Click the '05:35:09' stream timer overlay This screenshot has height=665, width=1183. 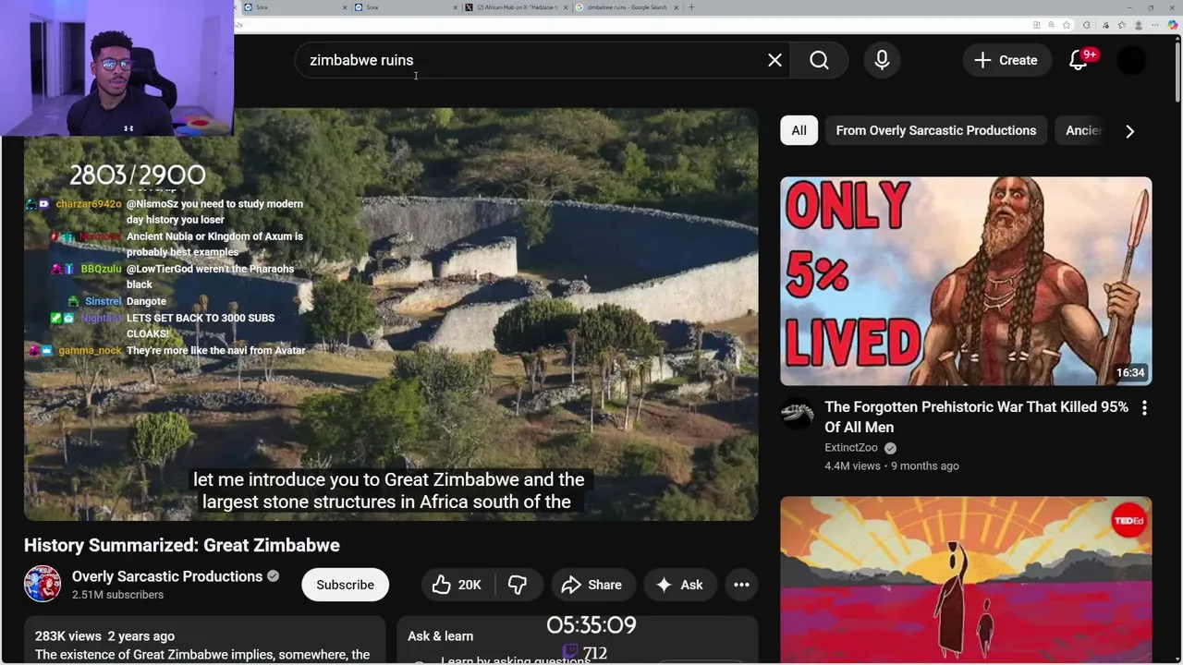click(x=591, y=625)
